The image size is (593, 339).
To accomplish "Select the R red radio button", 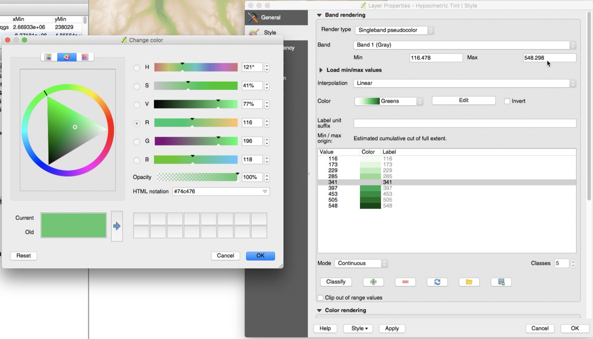I will point(137,123).
